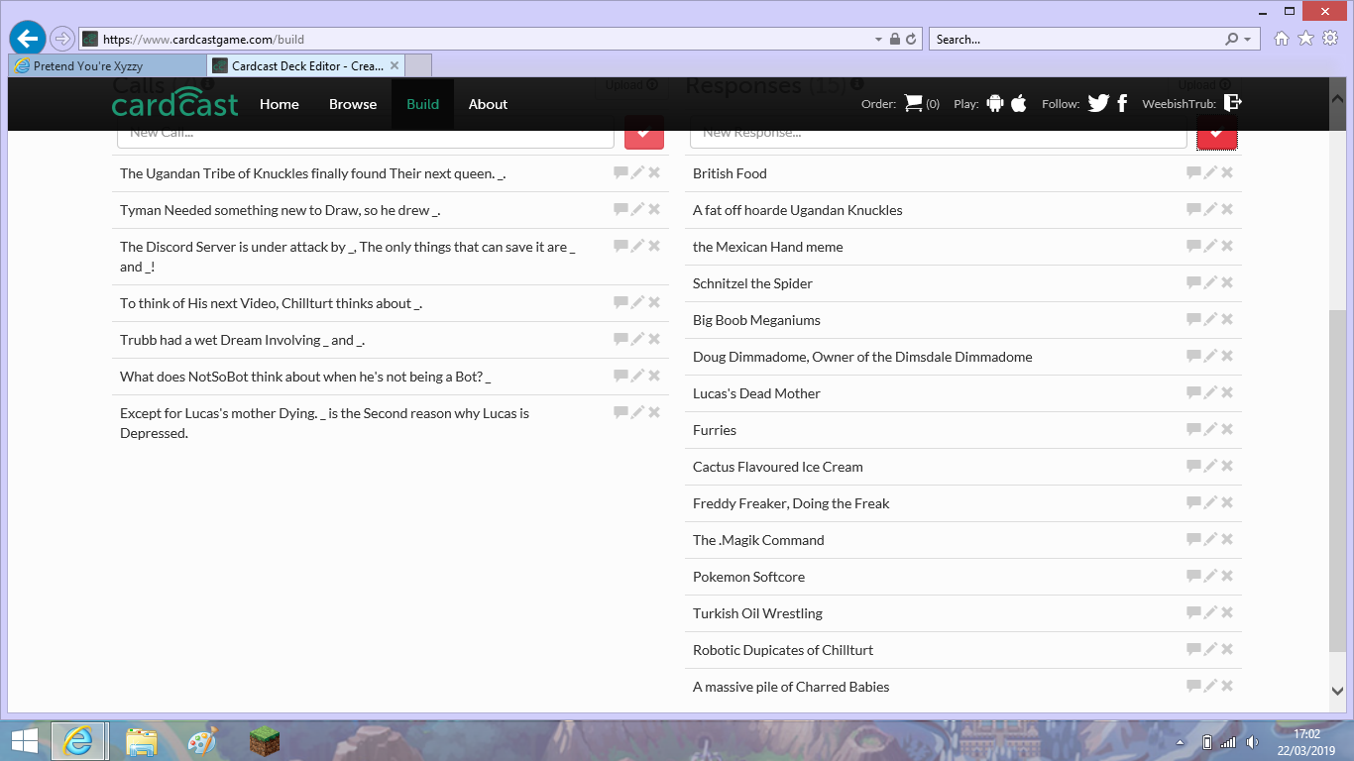Viewport: 1354px width, 761px height.
Task: Comment on 'Turkish Oil Wrestling' response
Action: point(1193,612)
